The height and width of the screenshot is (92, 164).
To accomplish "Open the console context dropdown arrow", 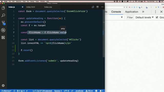I will (122, 17).
